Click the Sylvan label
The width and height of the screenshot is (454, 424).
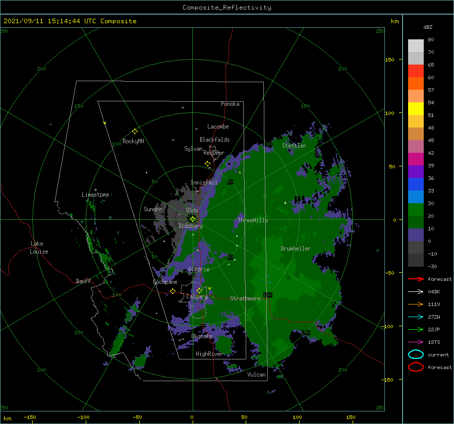click(193, 148)
